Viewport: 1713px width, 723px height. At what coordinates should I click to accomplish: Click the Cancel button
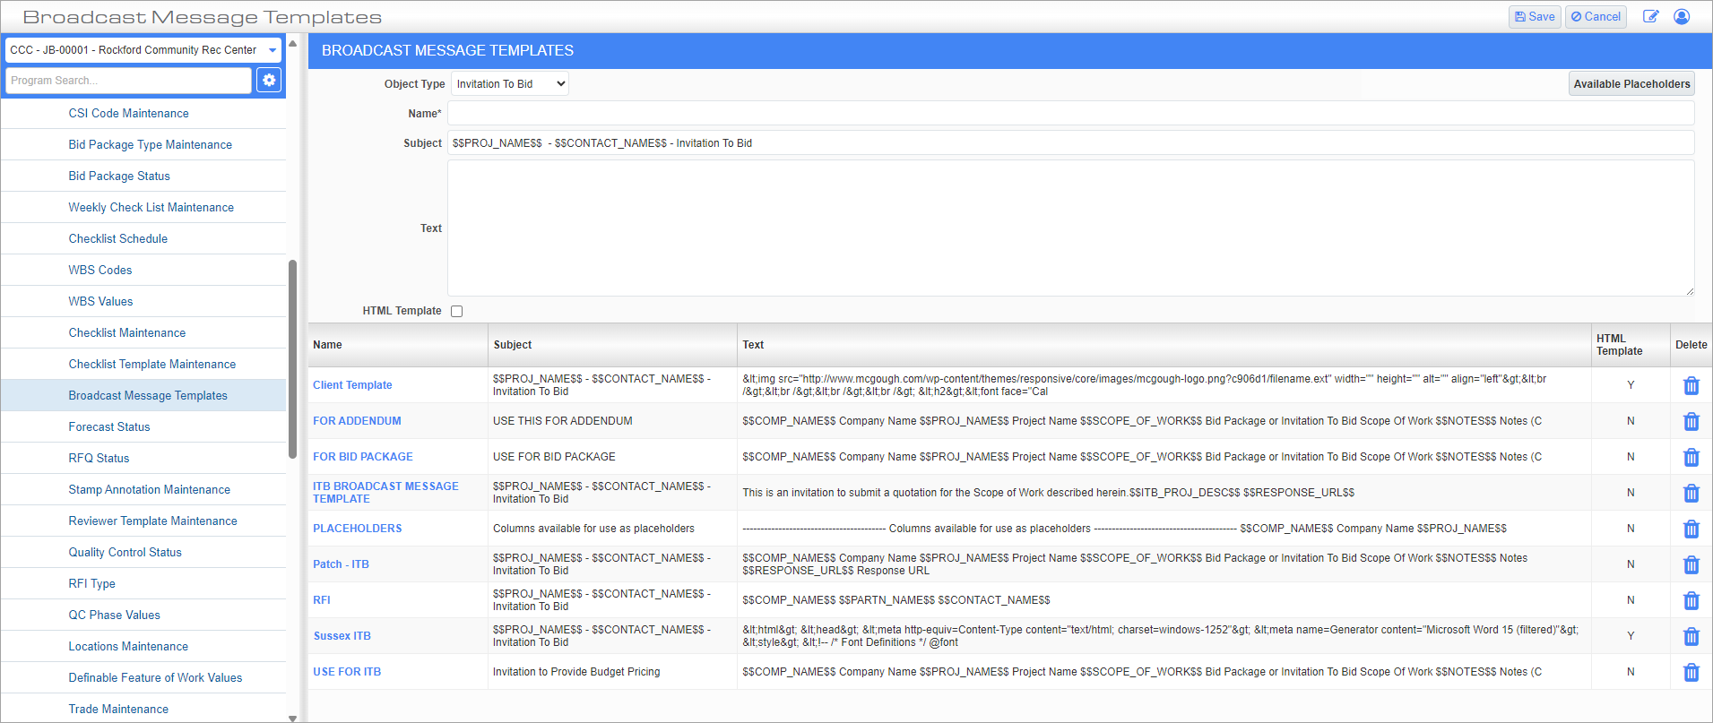pos(1596,17)
